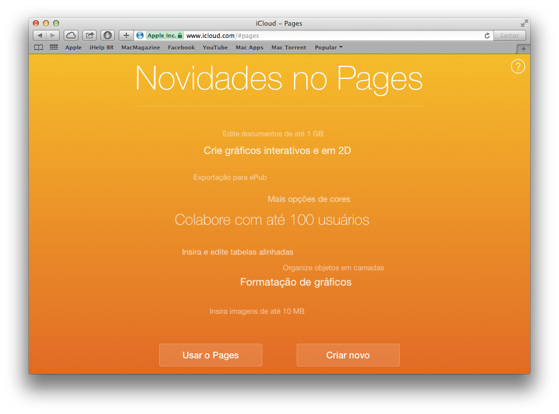
Task: Open the Mac Torrent bookmark
Action: click(289, 48)
